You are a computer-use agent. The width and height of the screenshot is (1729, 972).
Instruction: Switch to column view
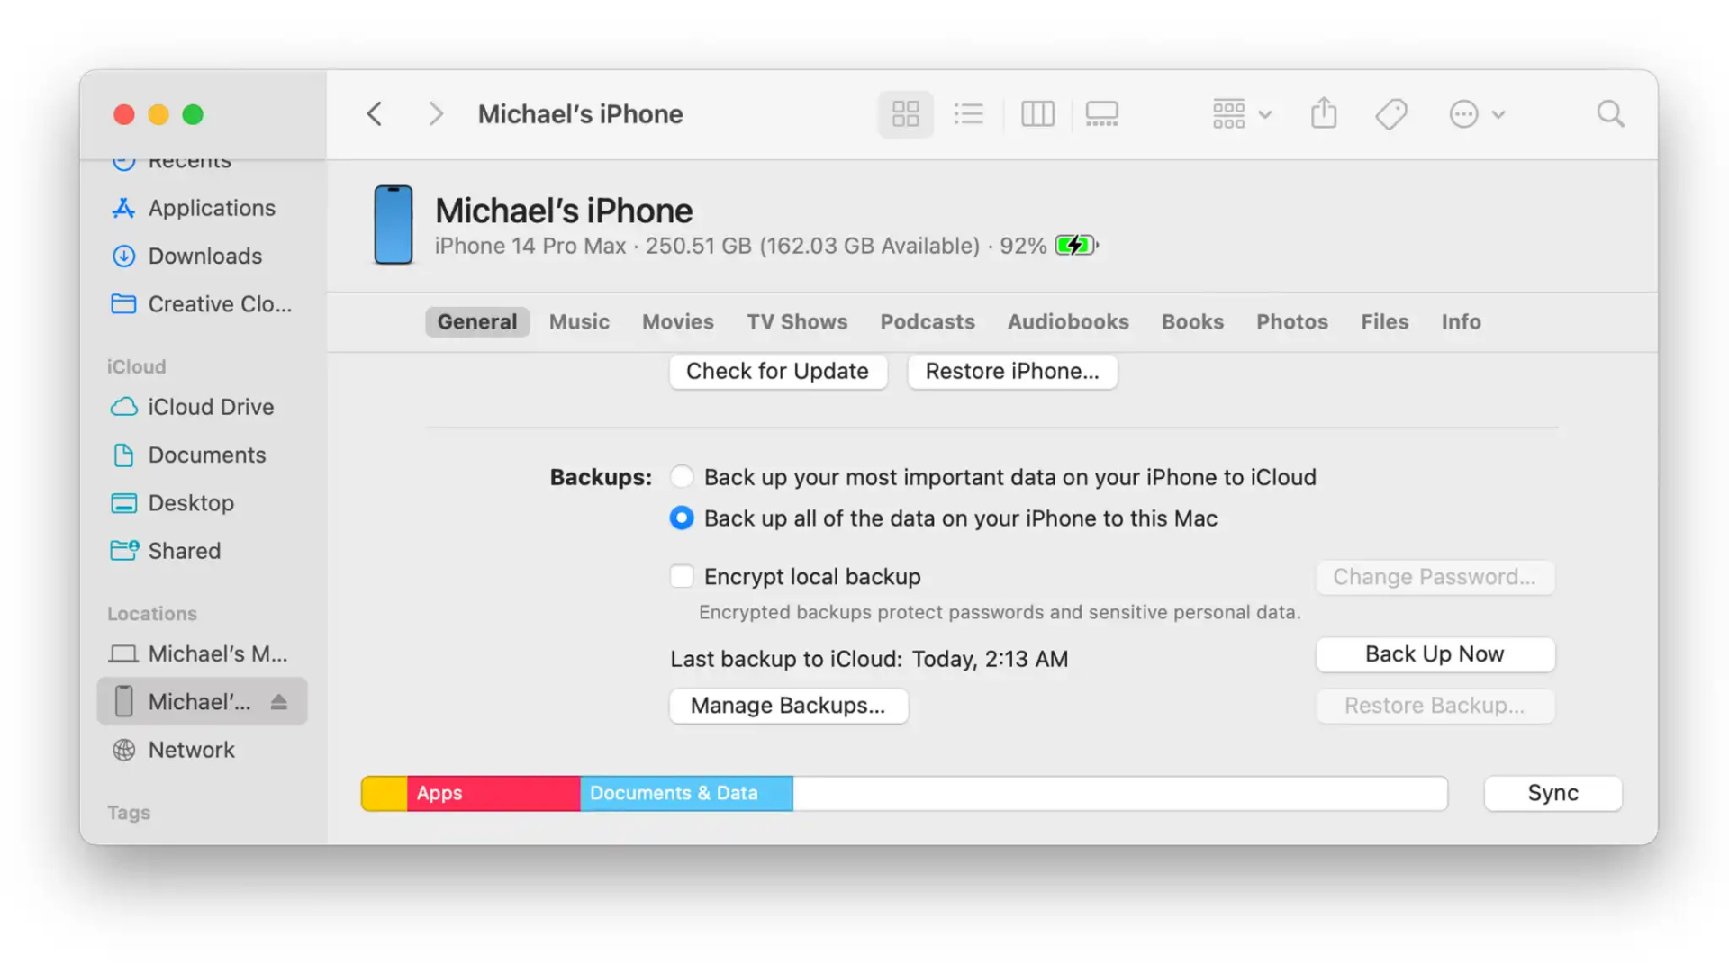1037,114
